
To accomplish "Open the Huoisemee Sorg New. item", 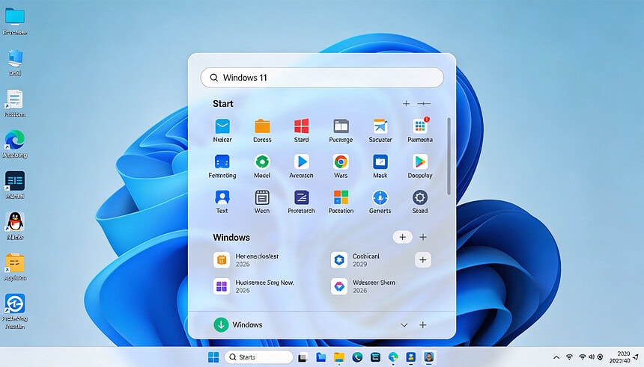I will click(254, 286).
